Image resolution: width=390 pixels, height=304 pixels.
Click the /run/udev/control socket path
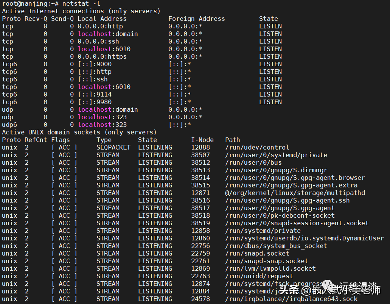click(257, 147)
